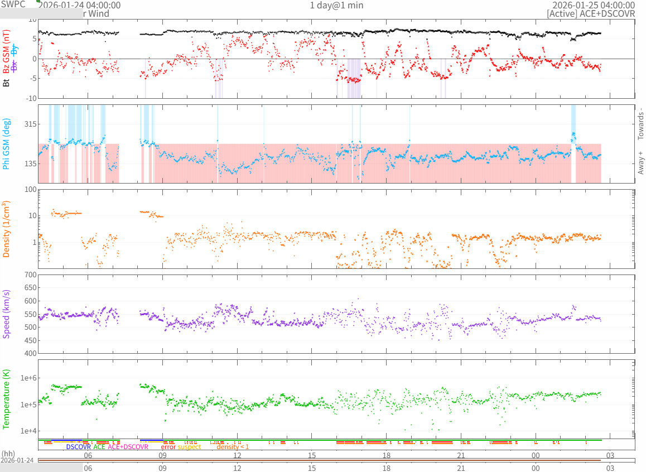Click the red error legend label
This screenshot has width=646, height=472.
(x=168, y=447)
